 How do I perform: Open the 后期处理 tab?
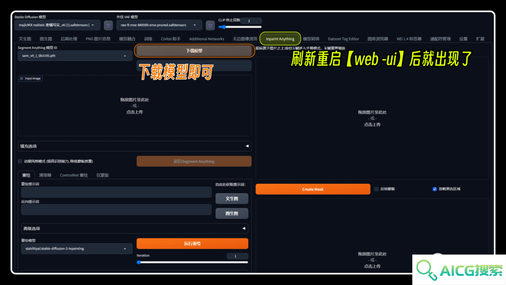tap(69, 39)
